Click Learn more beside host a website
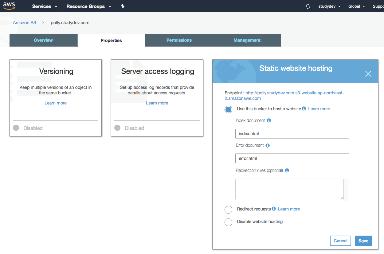Screen dimensions: 384x254 [319, 109]
